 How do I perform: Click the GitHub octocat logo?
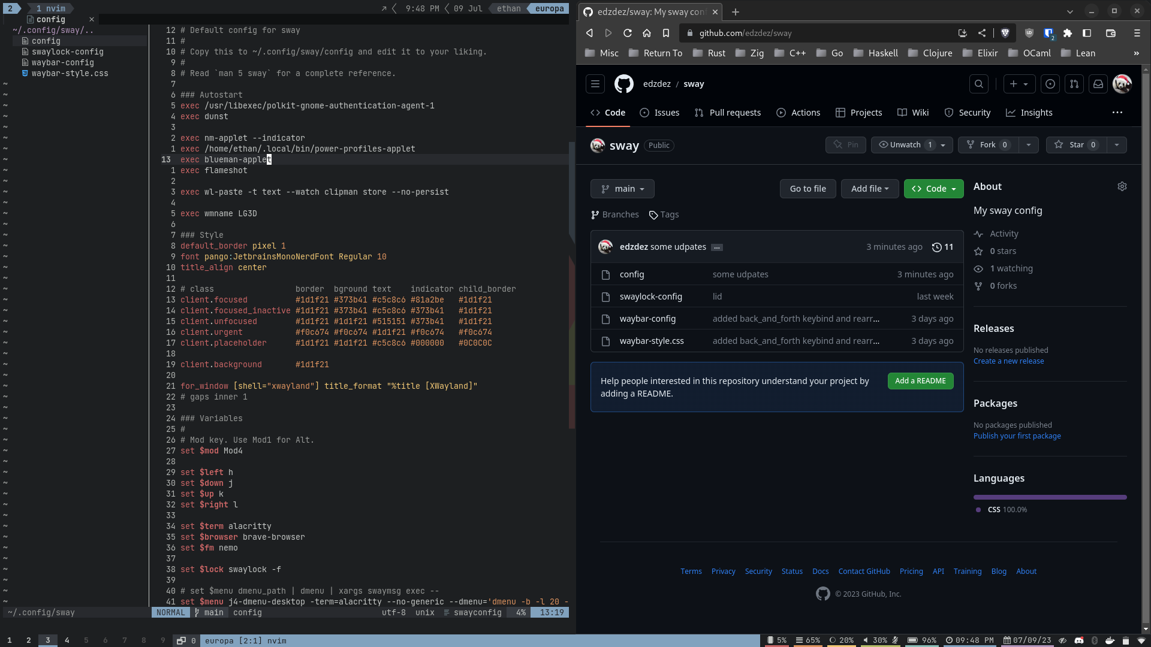tap(624, 84)
